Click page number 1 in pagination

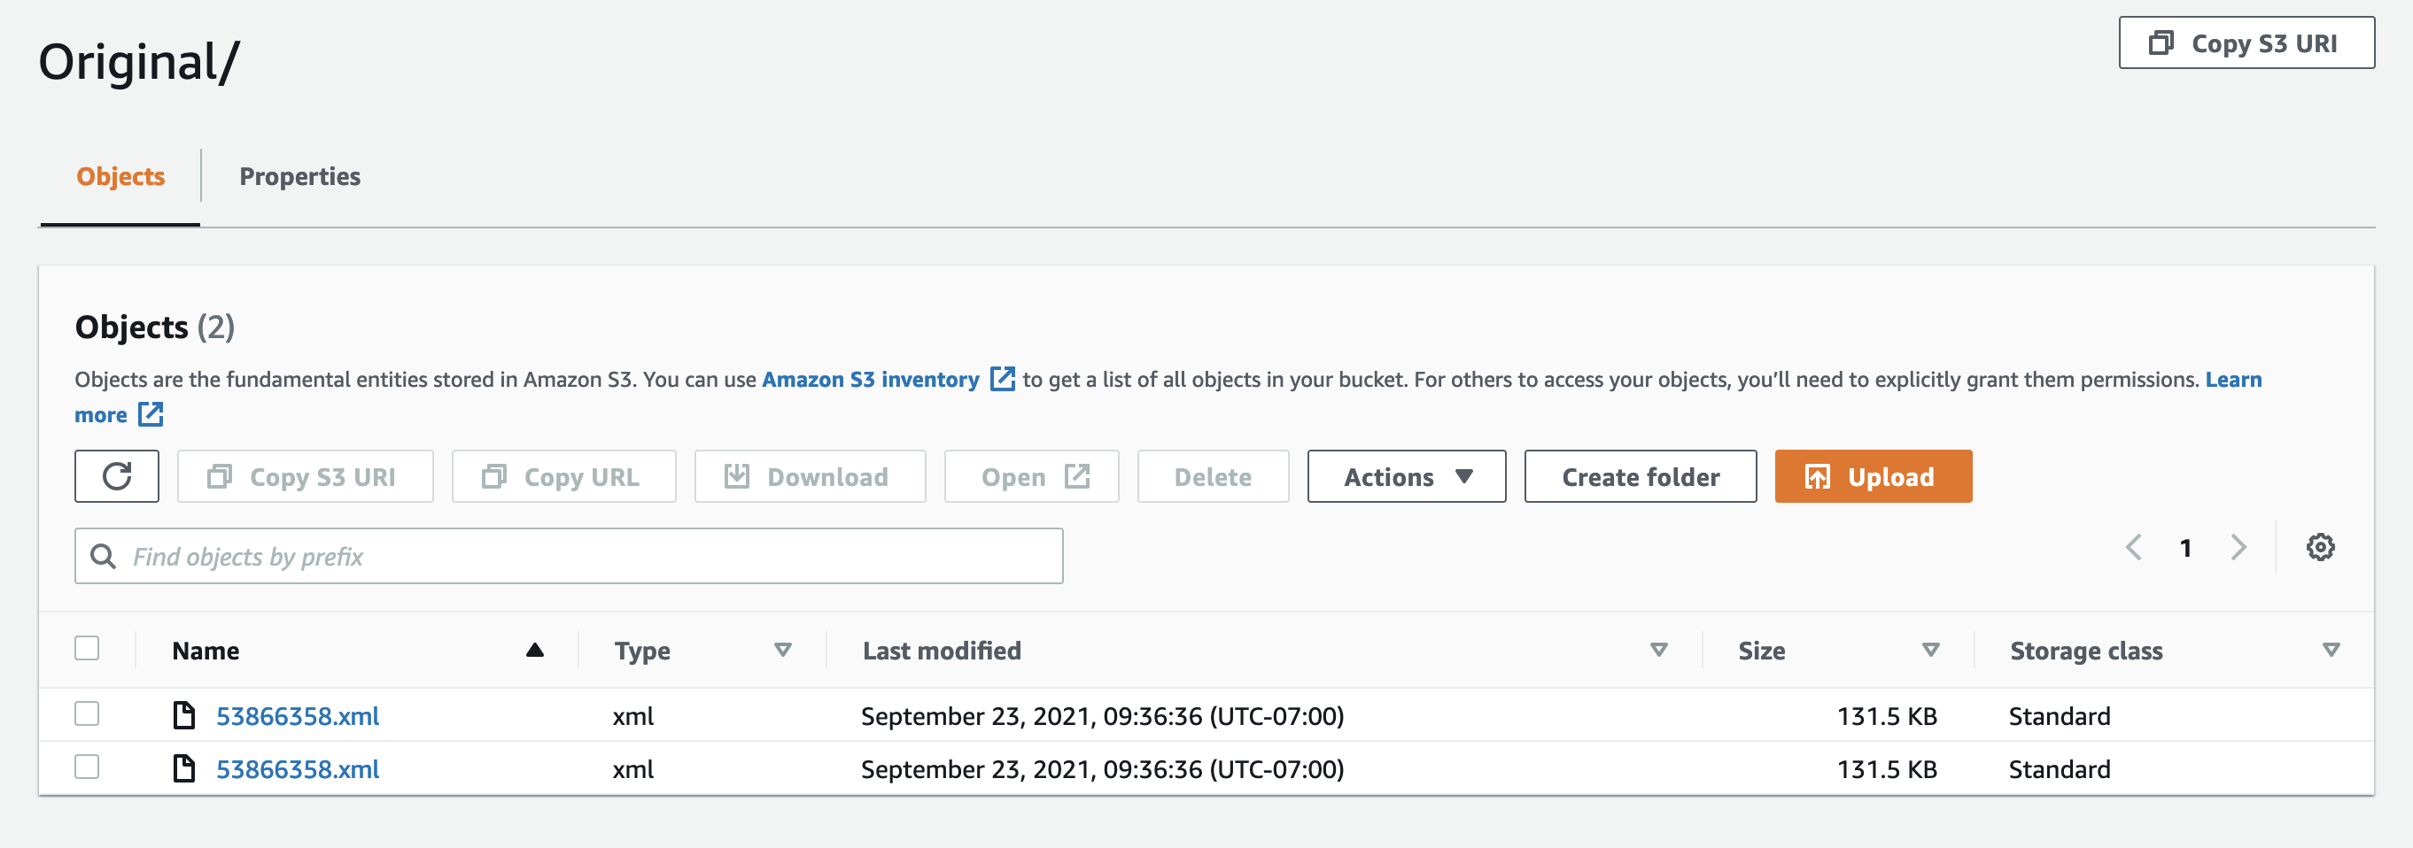point(2185,549)
